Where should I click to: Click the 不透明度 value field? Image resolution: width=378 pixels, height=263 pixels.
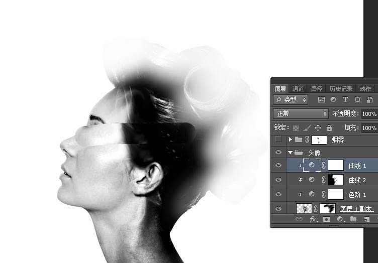pos(369,114)
